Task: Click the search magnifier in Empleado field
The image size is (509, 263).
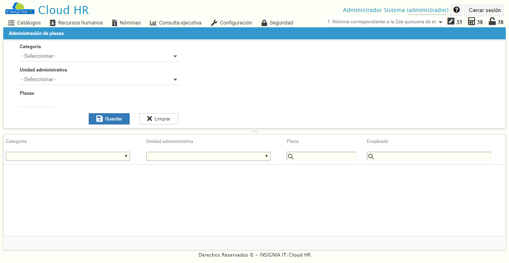Action: pyautogui.click(x=370, y=156)
